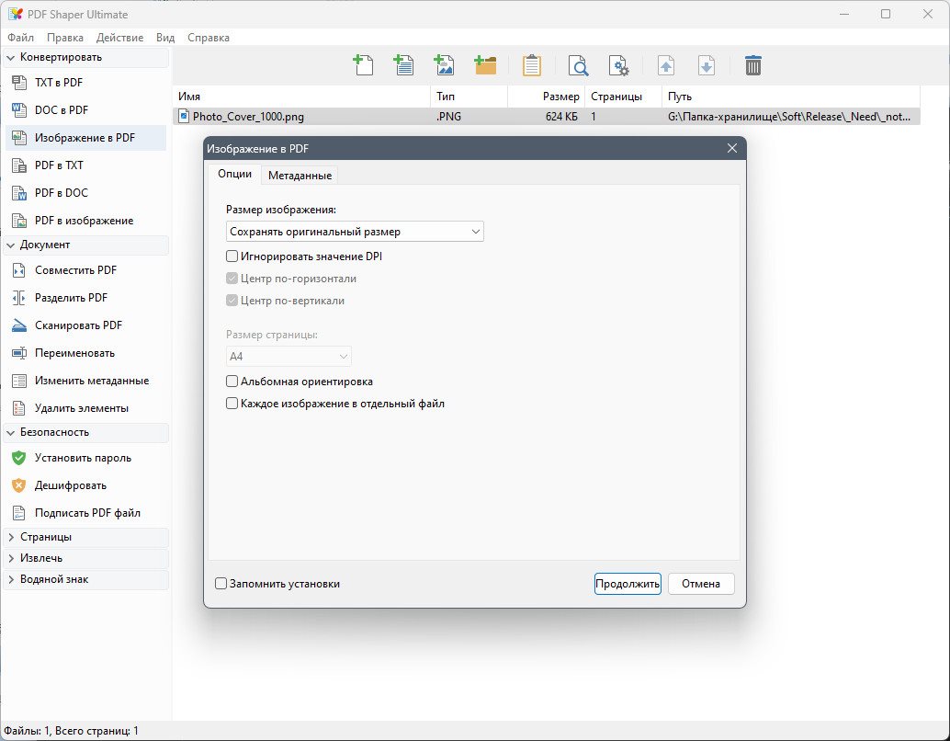Open the Действие menu

tap(120, 38)
